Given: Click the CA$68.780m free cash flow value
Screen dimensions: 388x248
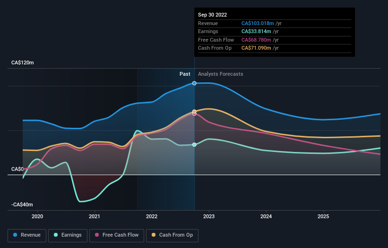Looking at the screenshot, I should tap(256, 40).
